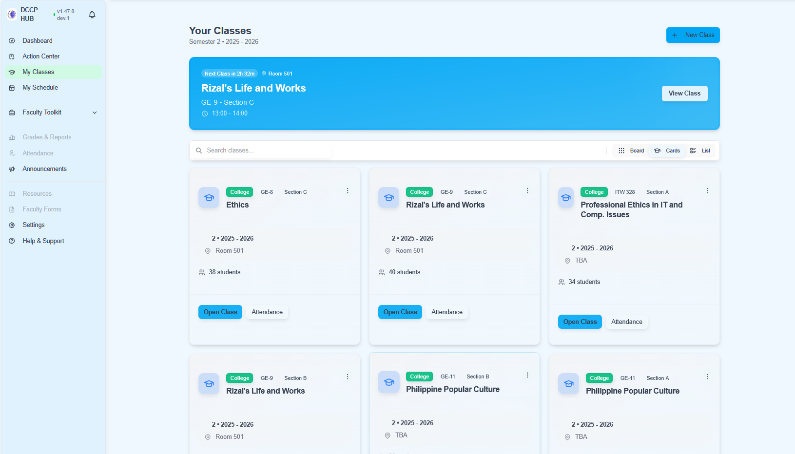Open options menu for Ethics card
This screenshot has height=454, width=795.
coord(348,191)
